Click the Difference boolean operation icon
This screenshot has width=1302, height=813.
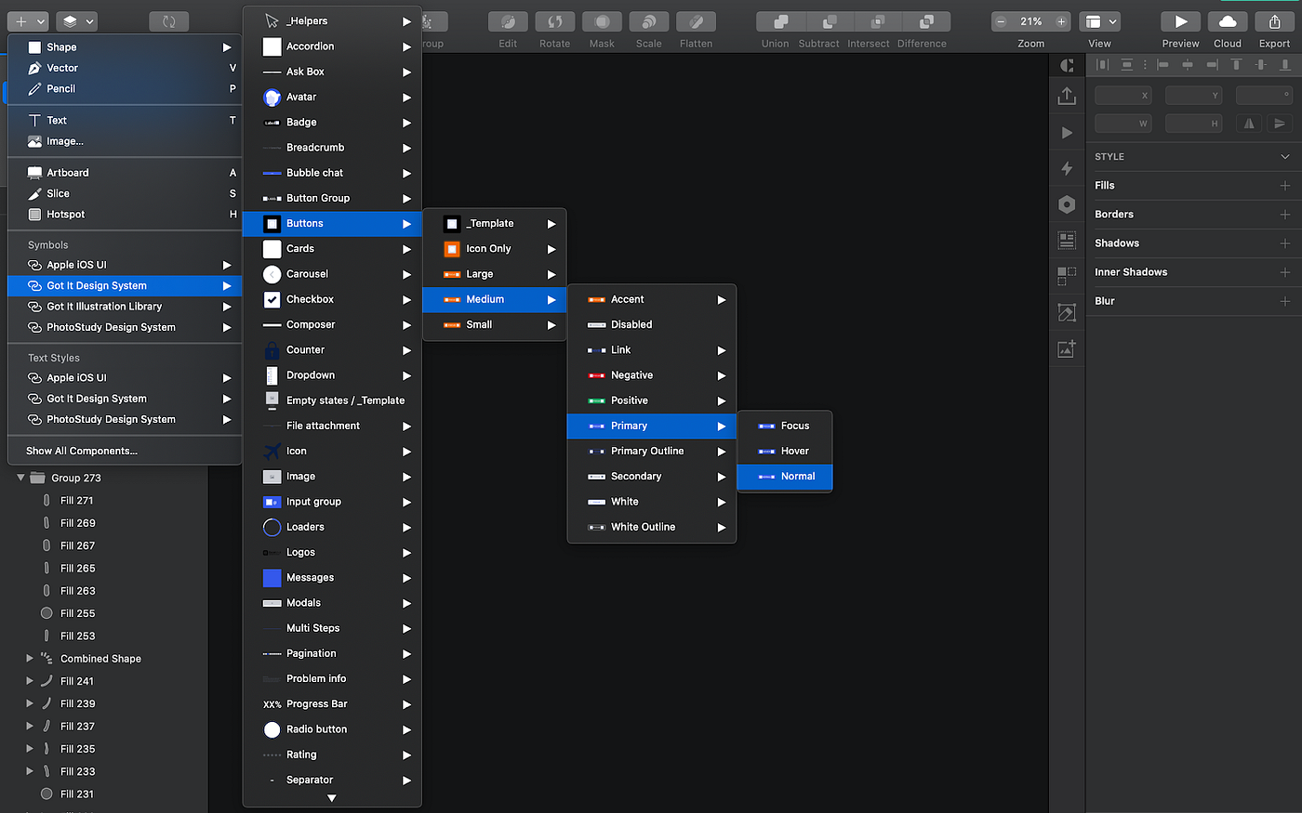click(926, 21)
